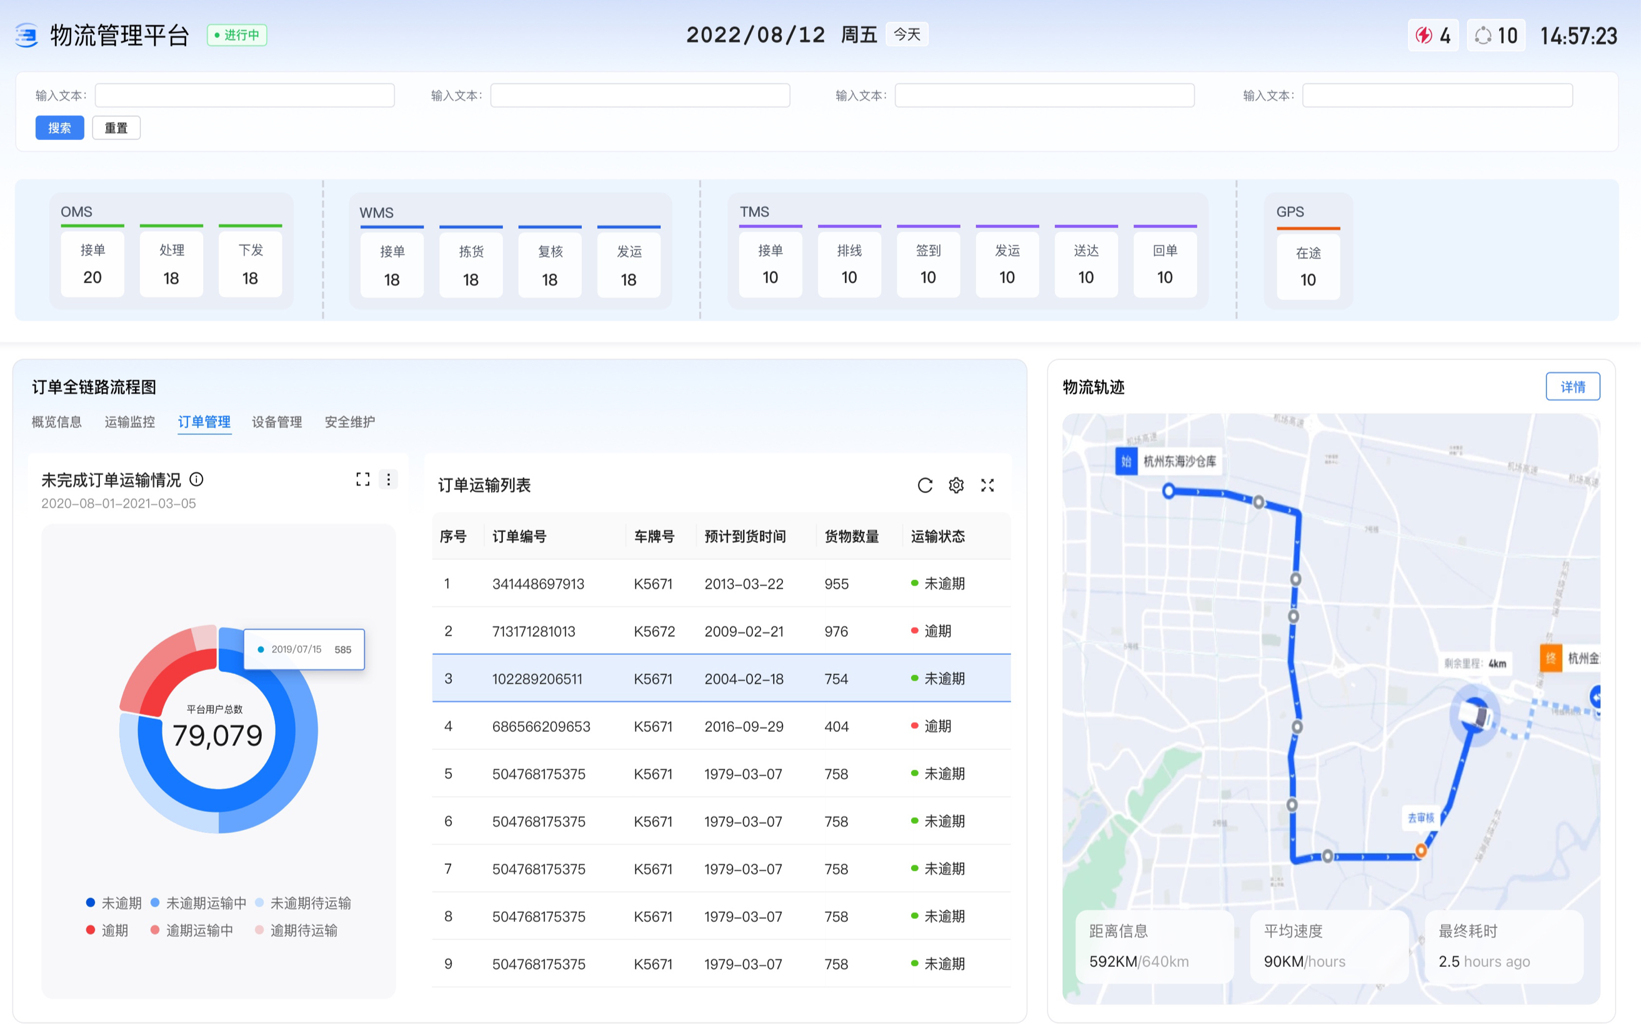Image resolution: width=1641 pixels, height=1035 pixels.
Task: Switch to 运输监控 tab
Action: point(129,422)
